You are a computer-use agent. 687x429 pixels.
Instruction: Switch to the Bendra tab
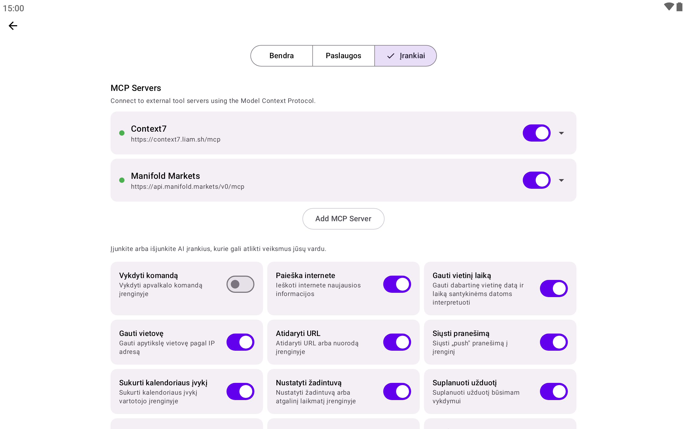click(281, 56)
